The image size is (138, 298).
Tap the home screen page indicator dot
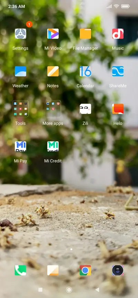(71, 249)
